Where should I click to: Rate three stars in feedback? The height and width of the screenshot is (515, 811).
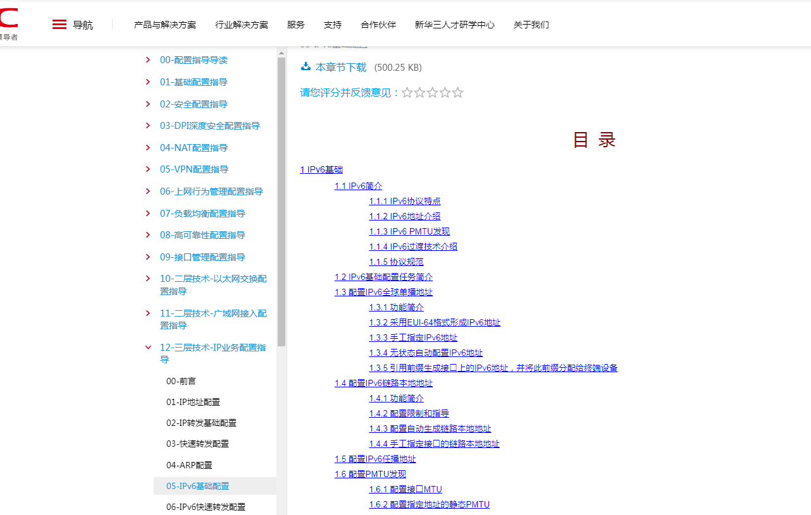click(433, 93)
